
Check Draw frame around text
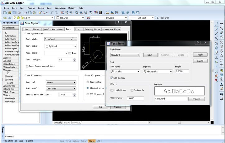coord(27,66)
